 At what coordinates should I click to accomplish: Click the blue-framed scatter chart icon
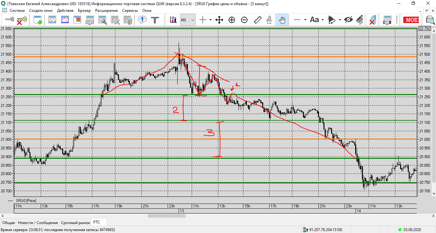65,20
